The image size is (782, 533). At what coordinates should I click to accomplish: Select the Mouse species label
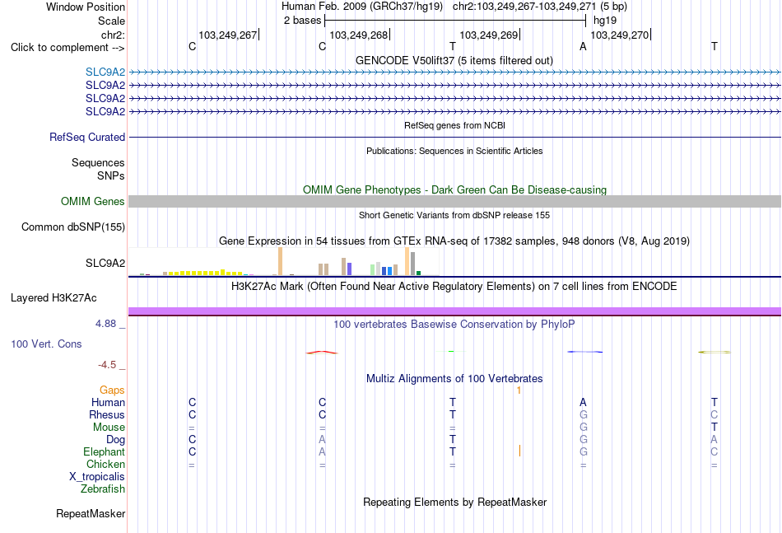click(x=109, y=428)
